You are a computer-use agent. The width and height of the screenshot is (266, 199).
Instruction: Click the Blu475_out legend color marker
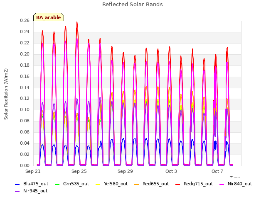point(17,184)
